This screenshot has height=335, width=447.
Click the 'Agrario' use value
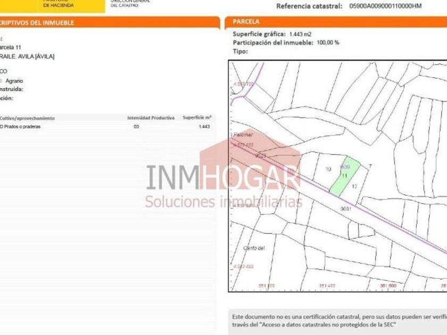(x=14, y=81)
